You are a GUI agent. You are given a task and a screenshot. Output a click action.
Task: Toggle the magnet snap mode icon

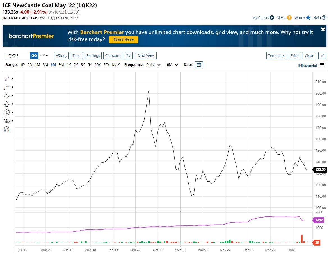pos(7,129)
